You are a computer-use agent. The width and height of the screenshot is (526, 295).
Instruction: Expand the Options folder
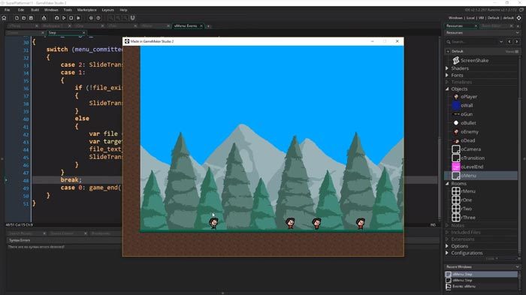447,246
